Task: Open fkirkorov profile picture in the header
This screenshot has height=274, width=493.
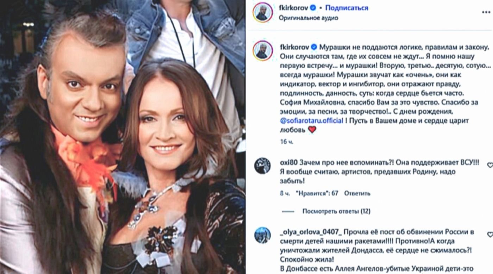Action: [262, 13]
